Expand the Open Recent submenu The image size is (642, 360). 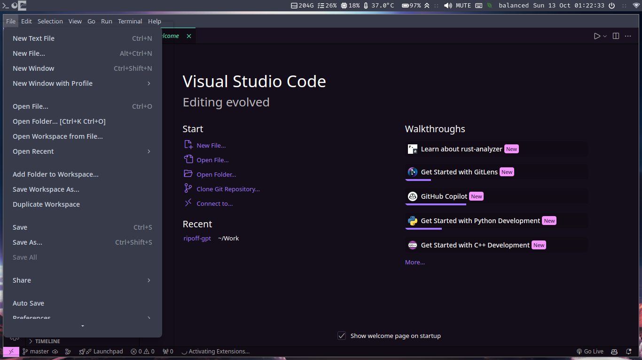(83, 151)
